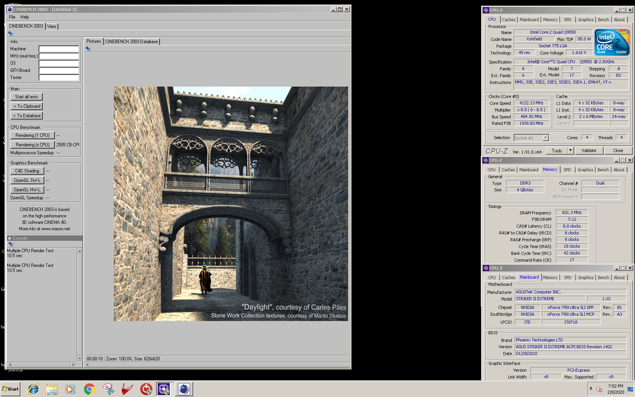The image size is (635, 397).
Task: Open the Snipping Tool scissors icon in taskbar
Action: point(108,389)
